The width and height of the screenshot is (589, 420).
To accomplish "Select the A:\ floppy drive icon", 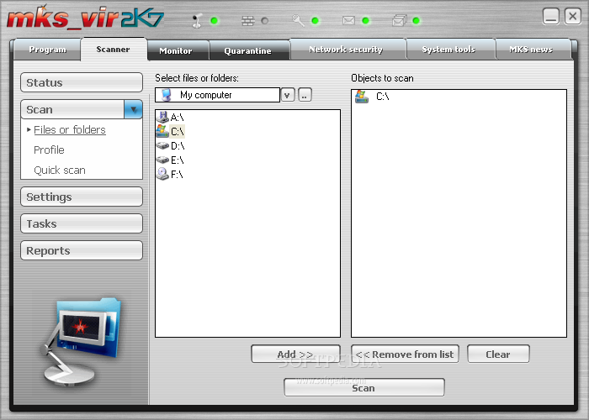I will tap(162, 117).
